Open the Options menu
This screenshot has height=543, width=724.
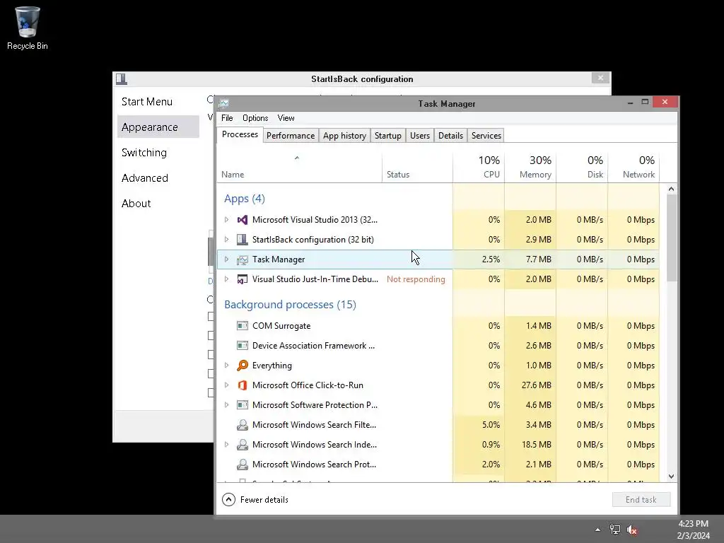[x=255, y=118]
